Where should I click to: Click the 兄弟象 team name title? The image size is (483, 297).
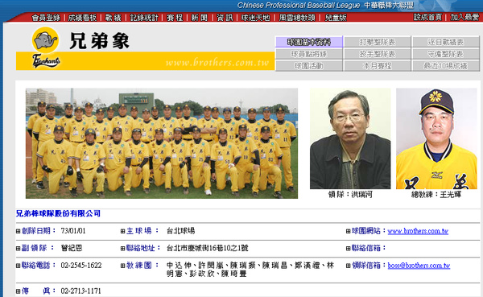[x=99, y=41]
